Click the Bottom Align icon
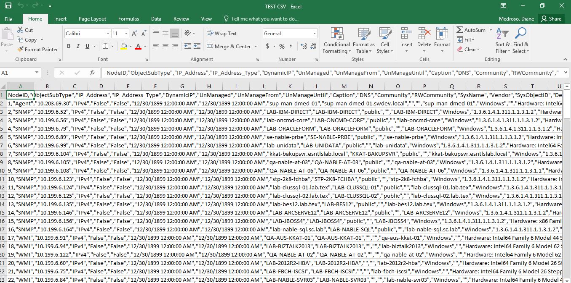571x283 pixels. tap(174, 33)
